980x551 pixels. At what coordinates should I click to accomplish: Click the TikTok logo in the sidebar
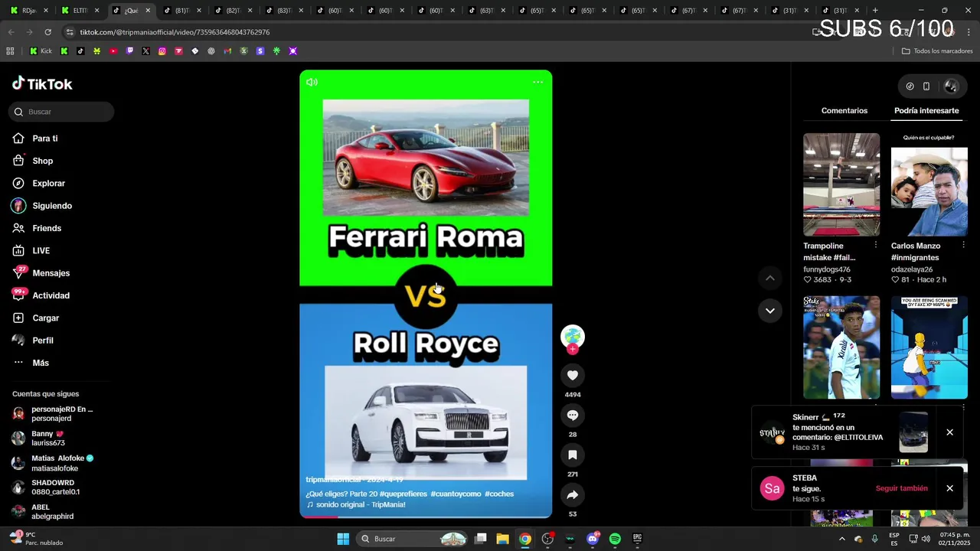tap(42, 83)
